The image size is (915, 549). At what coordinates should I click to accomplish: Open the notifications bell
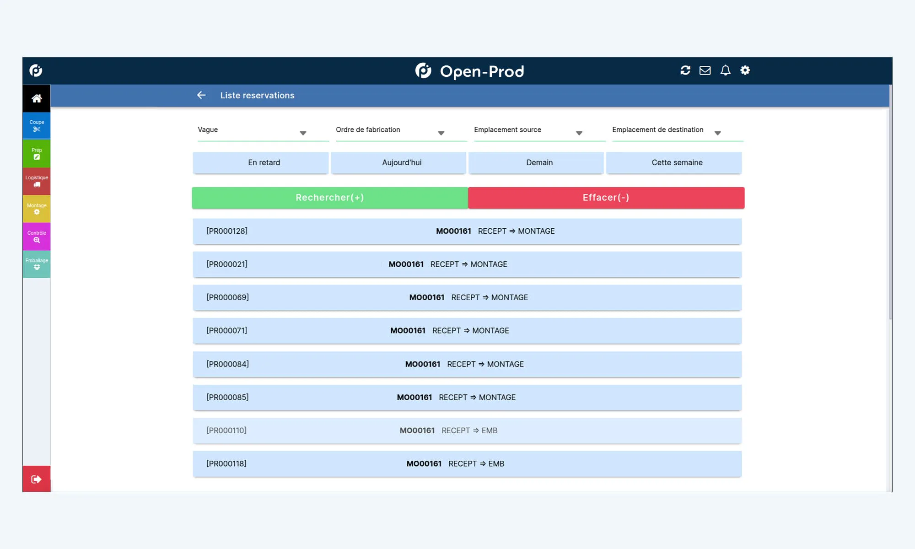pos(725,70)
